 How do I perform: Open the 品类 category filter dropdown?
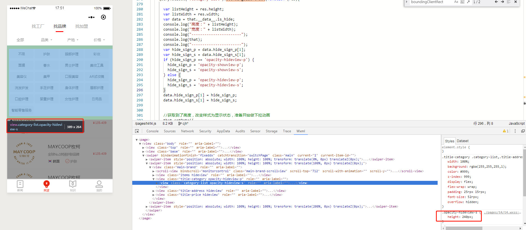[x=46, y=40]
